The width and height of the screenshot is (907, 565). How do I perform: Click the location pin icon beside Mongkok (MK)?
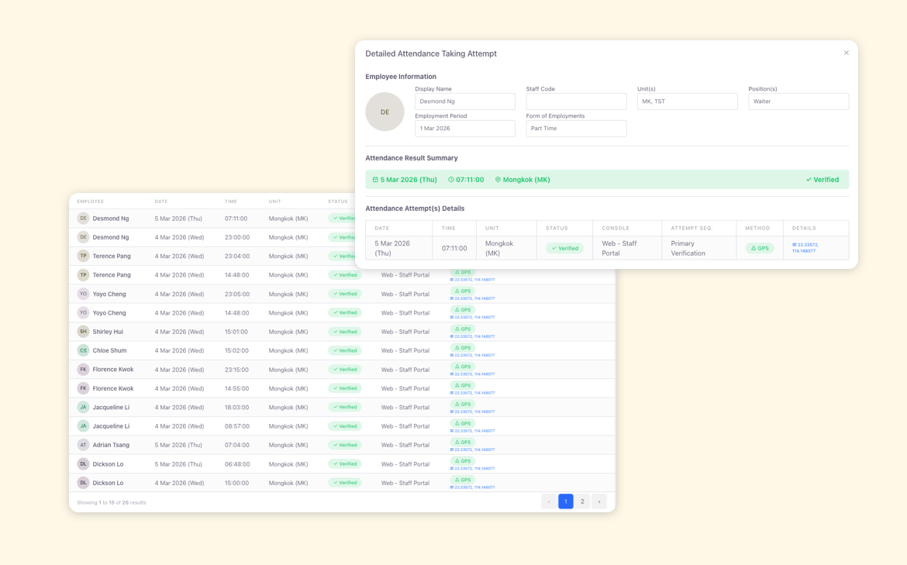498,180
